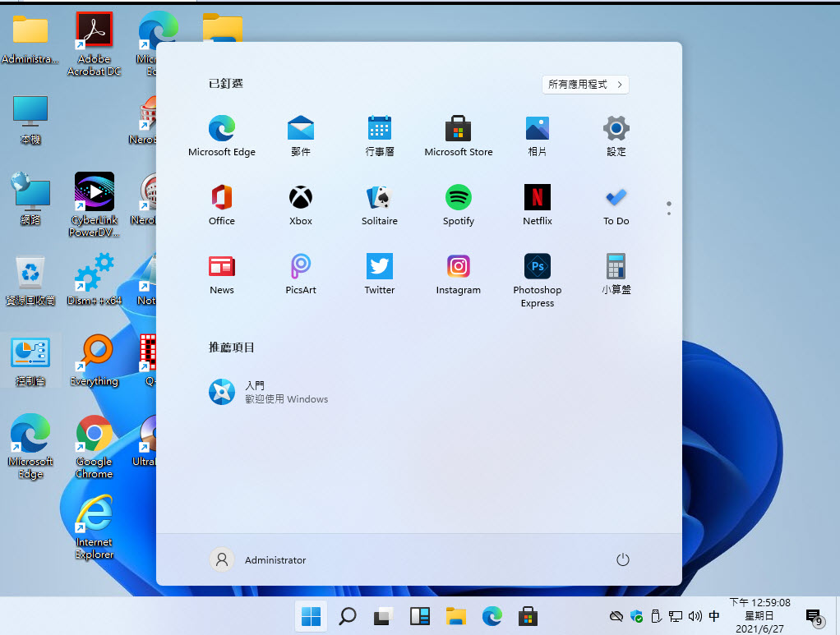Toggle the Chinese input method indicator 中
The height and width of the screenshot is (635, 840).
coord(714,616)
